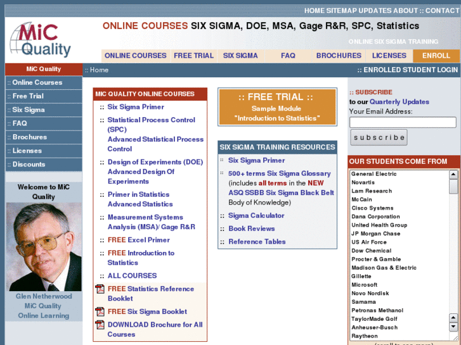Open the PDF icon beside FREE Six Sigma Booklet
The width and height of the screenshot is (461, 345).
[100, 311]
